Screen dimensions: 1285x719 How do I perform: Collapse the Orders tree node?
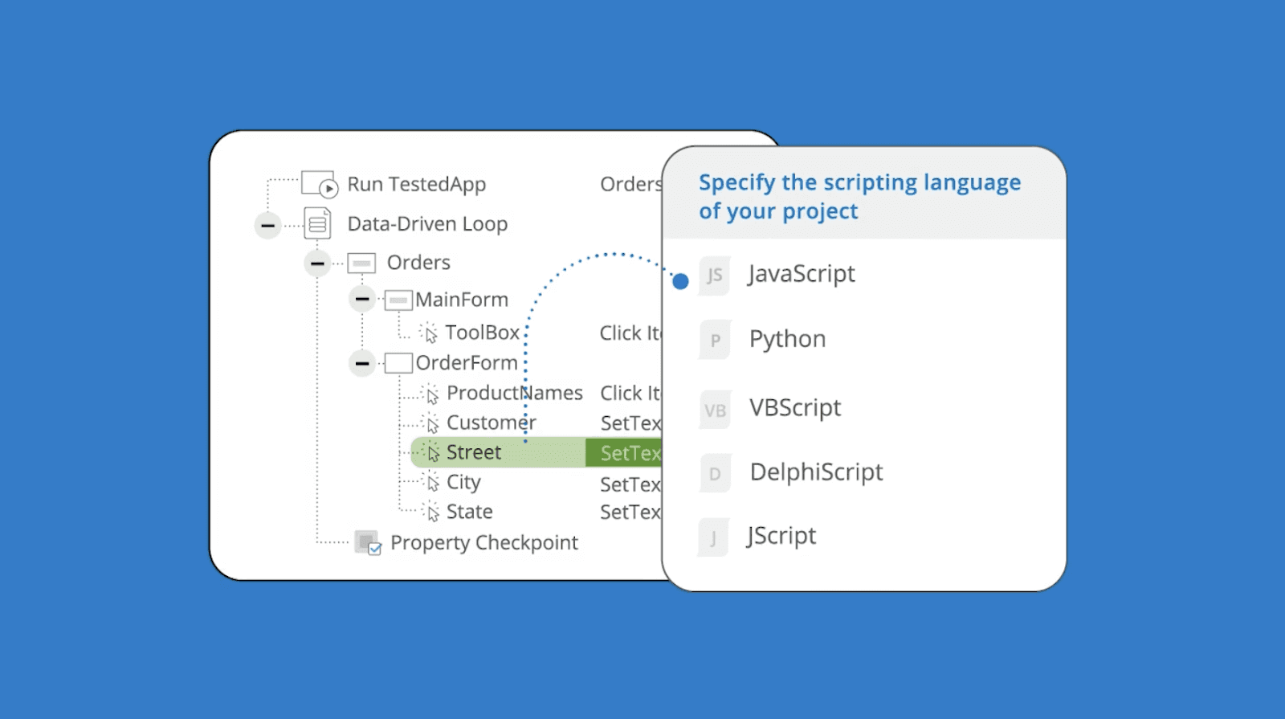(x=318, y=263)
